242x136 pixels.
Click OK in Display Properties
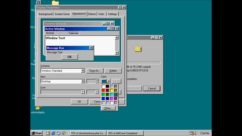pos(79,102)
